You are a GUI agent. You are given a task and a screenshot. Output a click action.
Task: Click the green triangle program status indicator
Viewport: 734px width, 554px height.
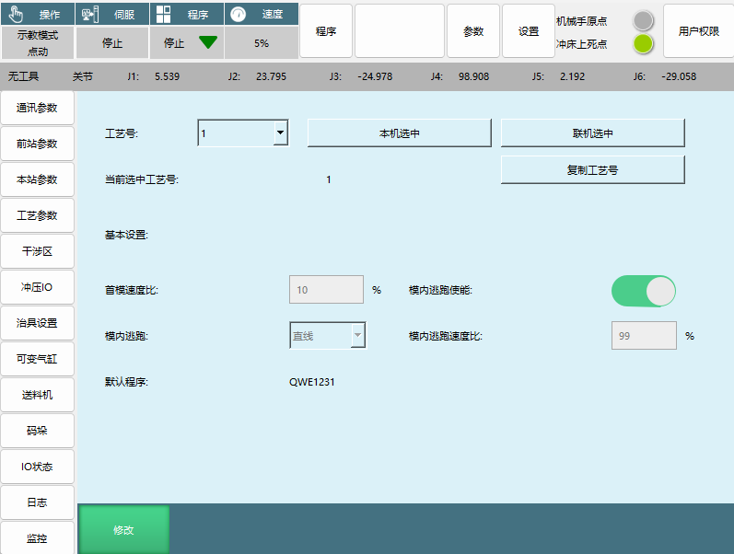pyautogui.click(x=208, y=42)
